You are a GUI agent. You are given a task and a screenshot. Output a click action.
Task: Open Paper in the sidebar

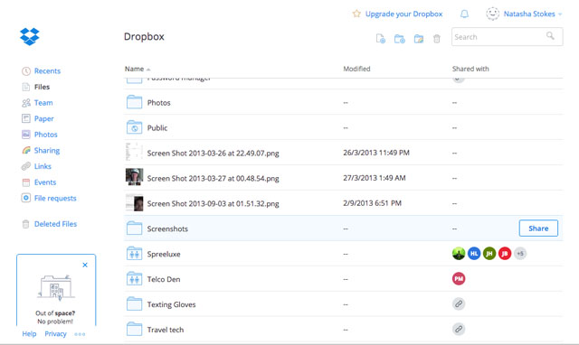[x=44, y=118]
